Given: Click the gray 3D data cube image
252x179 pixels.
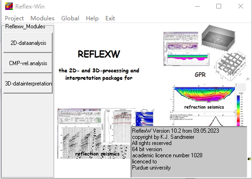Looking at the screenshot, I should (x=218, y=38).
